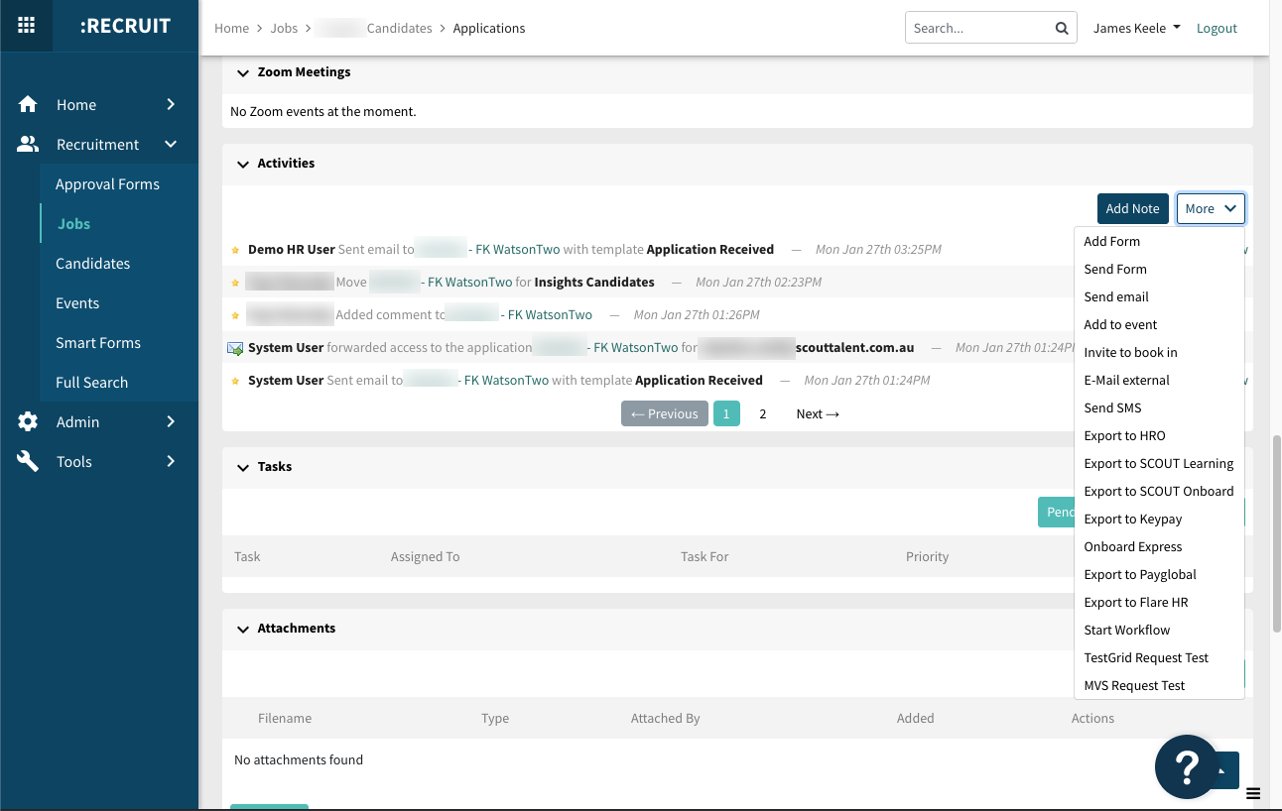Toggle the star on the Insights Candidates activity
Viewport: 1282px width, 811px height.
(235, 282)
